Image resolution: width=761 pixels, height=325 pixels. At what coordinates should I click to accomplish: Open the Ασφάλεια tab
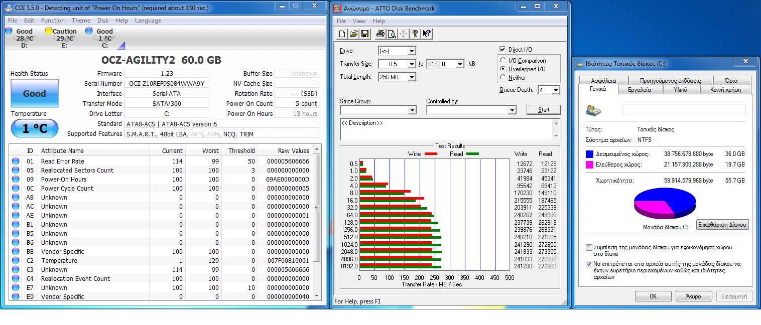coord(603,80)
